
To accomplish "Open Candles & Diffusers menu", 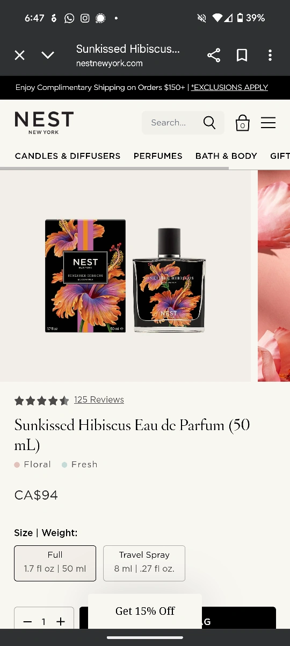I will (68, 156).
